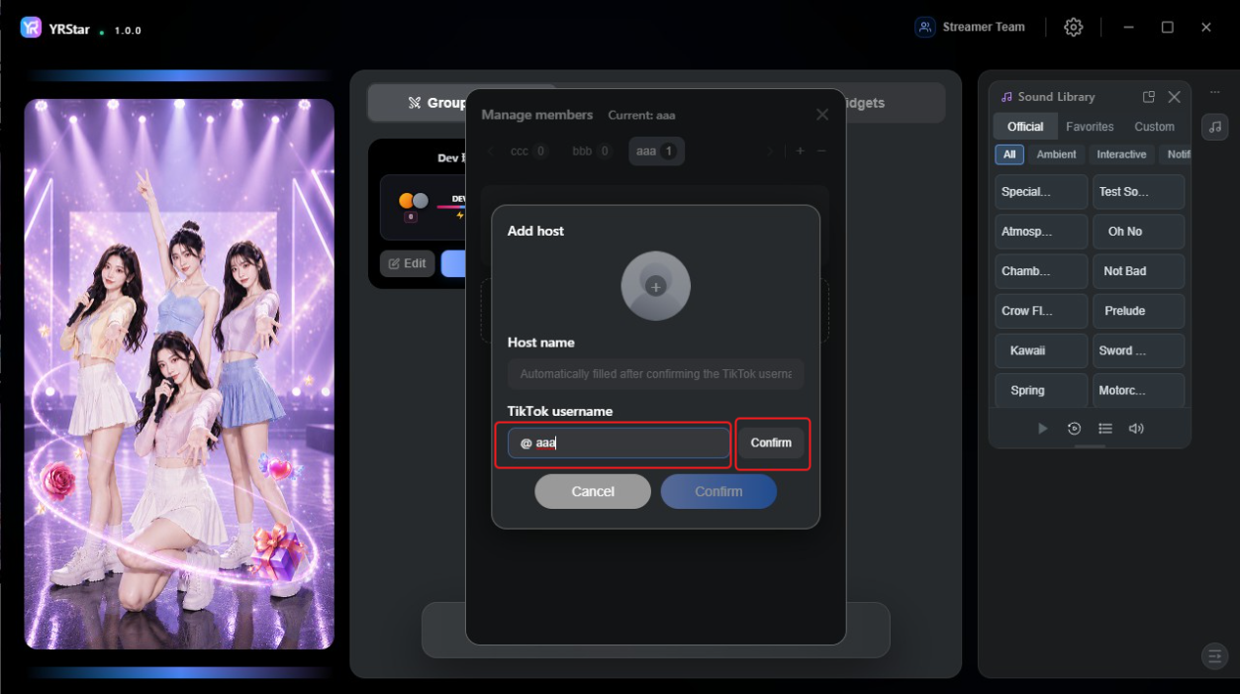
Task: Filter sounds by All
Action: point(1009,154)
